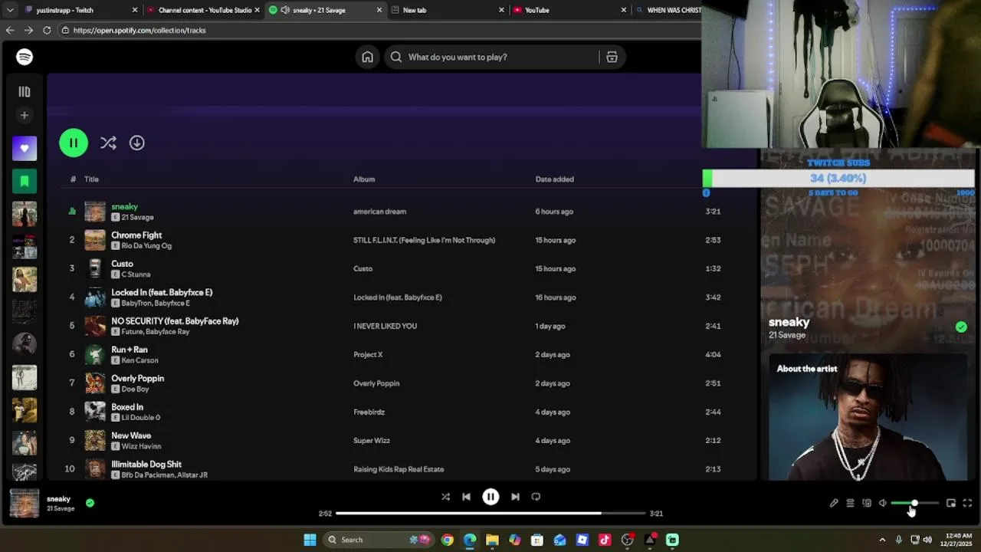Select track 'Illimitable Dog Shit'
Screen dimensions: 981x552
pyautogui.click(x=146, y=465)
